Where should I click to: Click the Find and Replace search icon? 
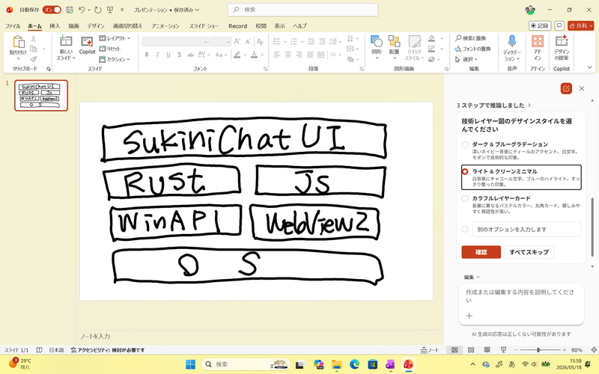click(470, 38)
